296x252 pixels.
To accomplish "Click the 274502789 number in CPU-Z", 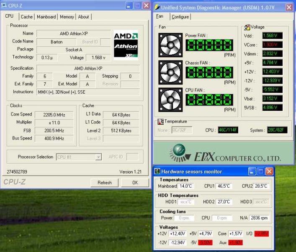I will (x=17, y=172).
